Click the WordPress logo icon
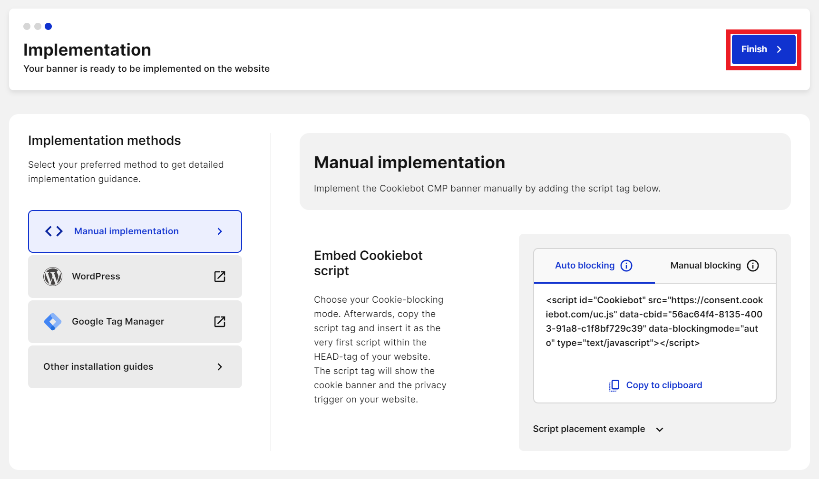Screen dimensions: 819x479 [x=53, y=277]
